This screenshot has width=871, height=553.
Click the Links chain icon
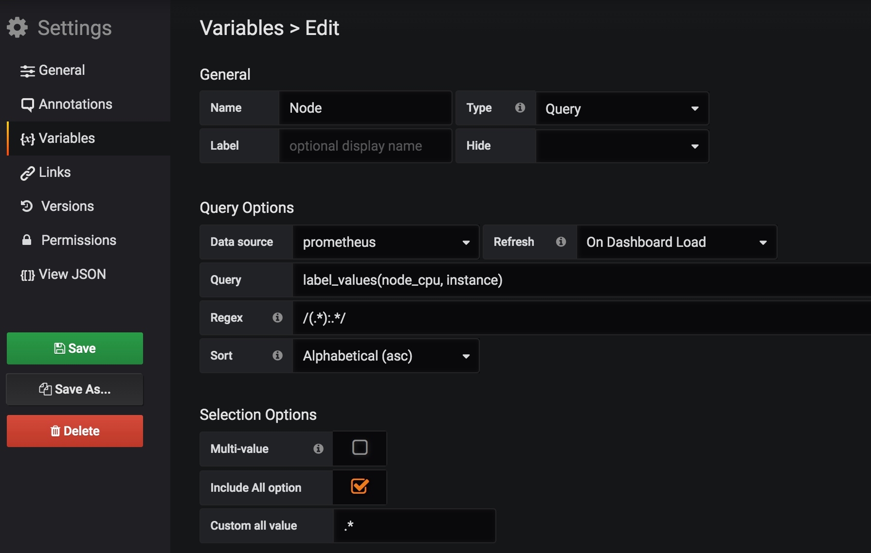pyautogui.click(x=27, y=173)
